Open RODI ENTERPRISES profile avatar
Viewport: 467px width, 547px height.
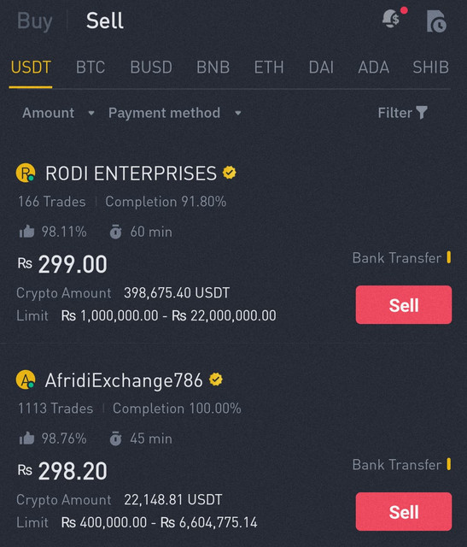(26, 173)
